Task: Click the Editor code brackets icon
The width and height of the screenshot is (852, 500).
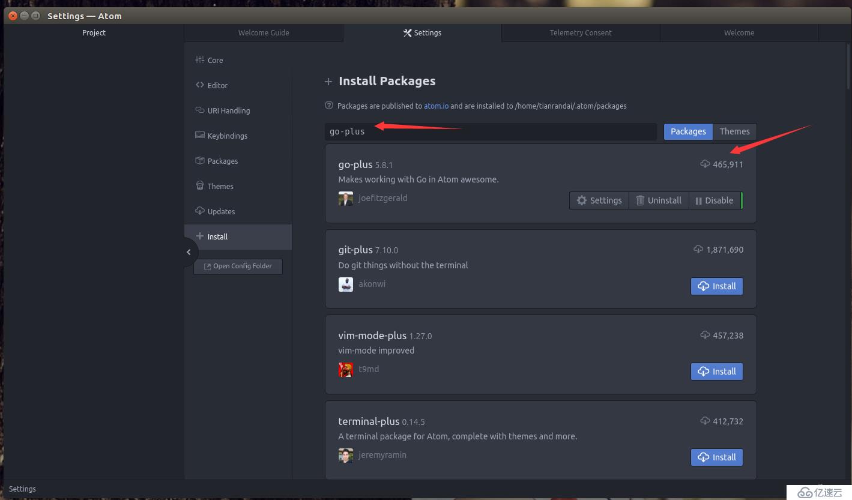Action: (200, 85)
